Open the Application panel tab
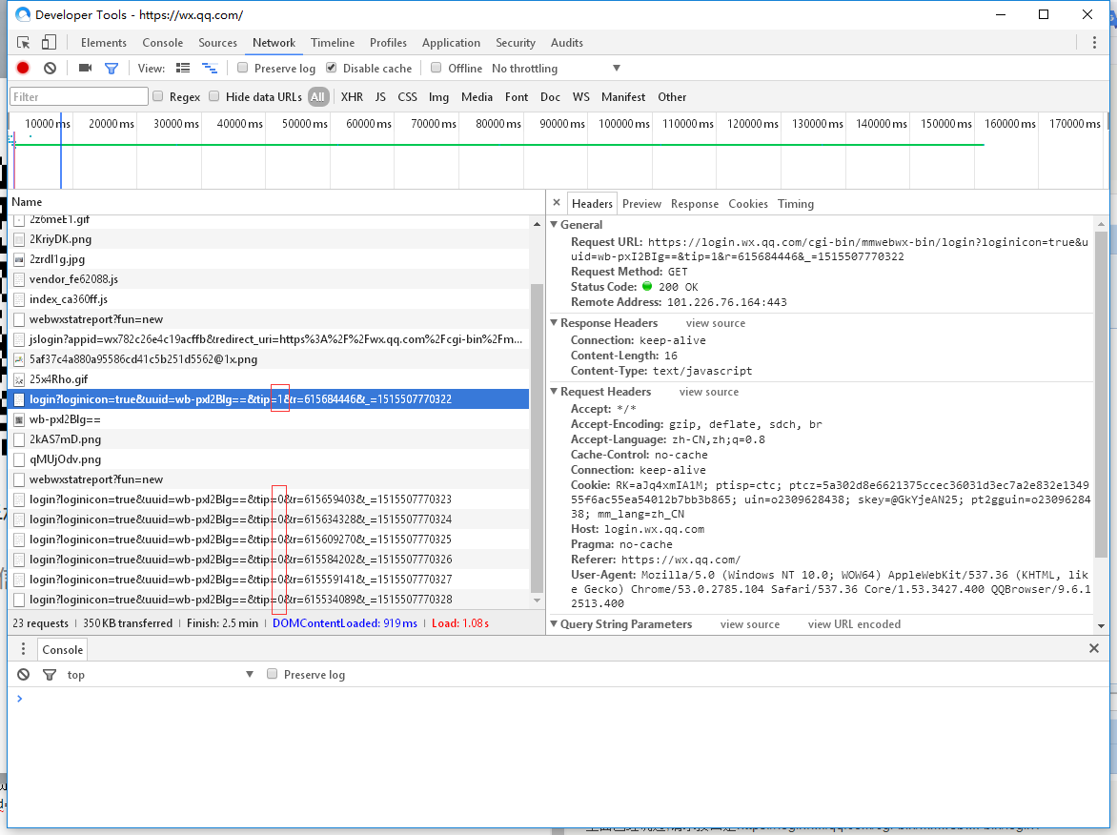 click(x=451, y=43)
